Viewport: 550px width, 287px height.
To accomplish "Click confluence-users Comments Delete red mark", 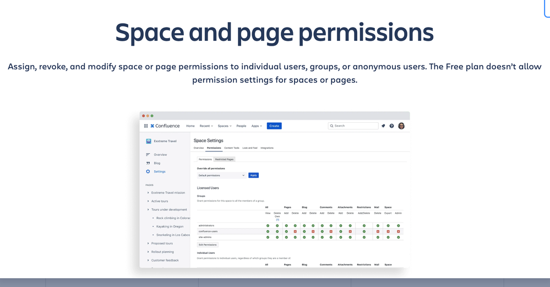I will tap(331, 231).
